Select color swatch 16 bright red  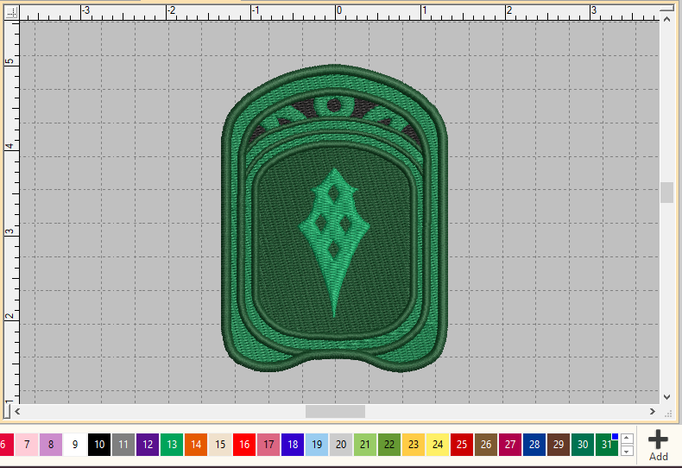click(244, 445)
